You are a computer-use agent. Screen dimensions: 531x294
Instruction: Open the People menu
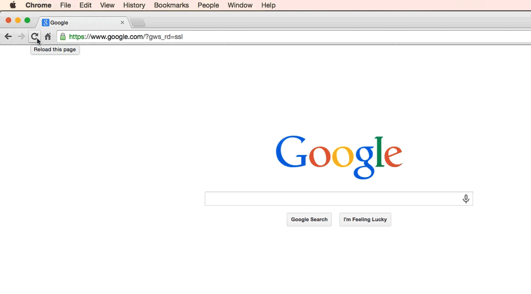(208, 5)
